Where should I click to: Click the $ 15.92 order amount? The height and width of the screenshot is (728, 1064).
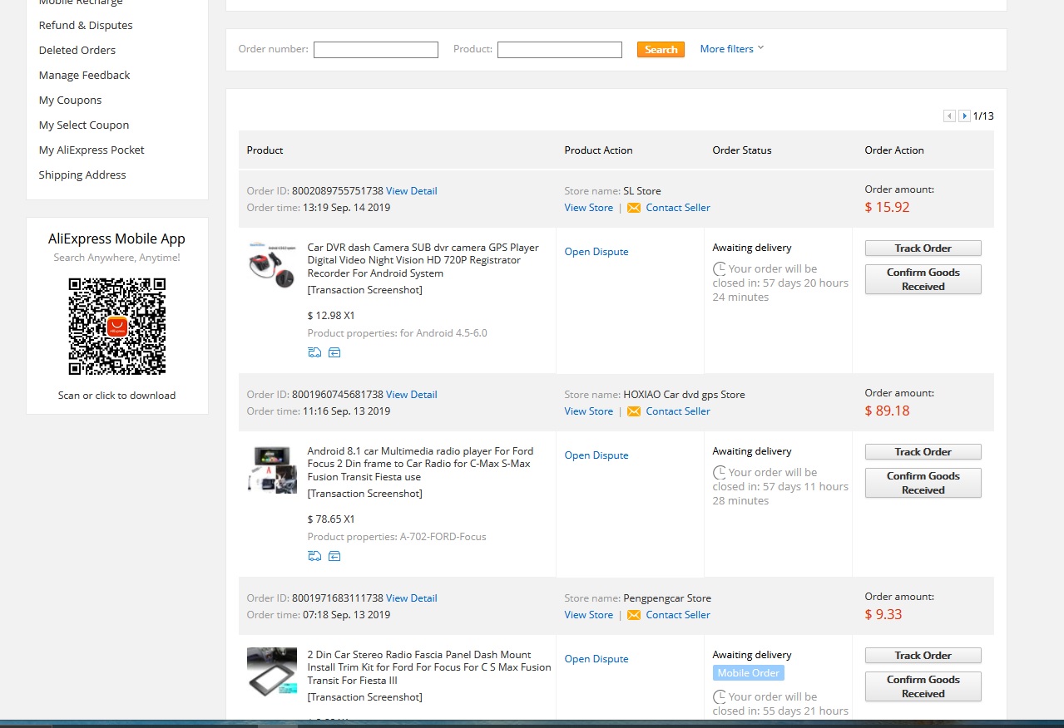click(887, 207)
